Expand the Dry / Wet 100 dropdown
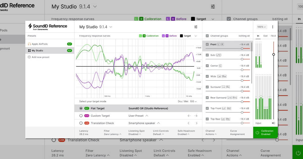The image size is (303, 159). pos(187,101)
